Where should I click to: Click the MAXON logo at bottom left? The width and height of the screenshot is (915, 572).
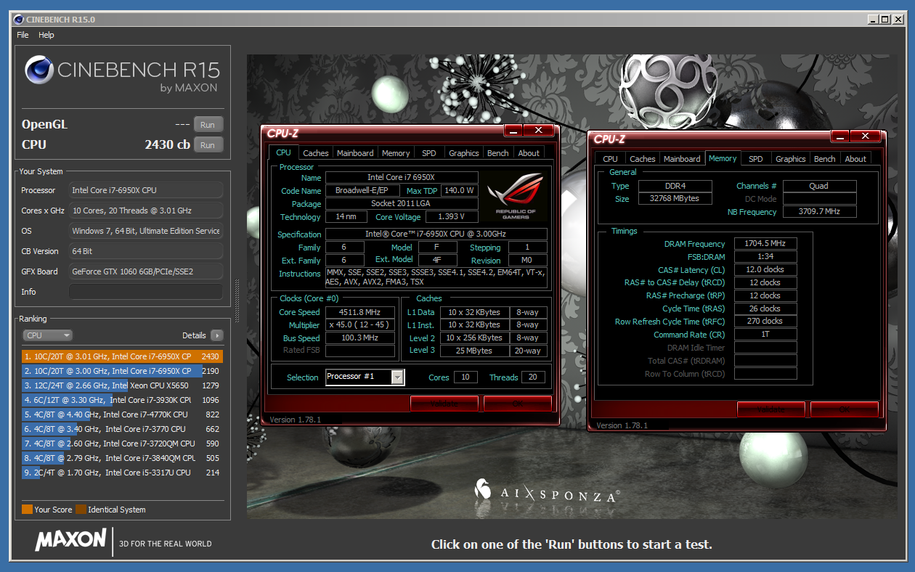pyautogui.click(x=70, y=539)
